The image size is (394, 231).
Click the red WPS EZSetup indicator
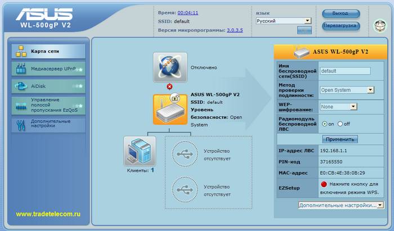pyautogui.click(x=324, y=184)
